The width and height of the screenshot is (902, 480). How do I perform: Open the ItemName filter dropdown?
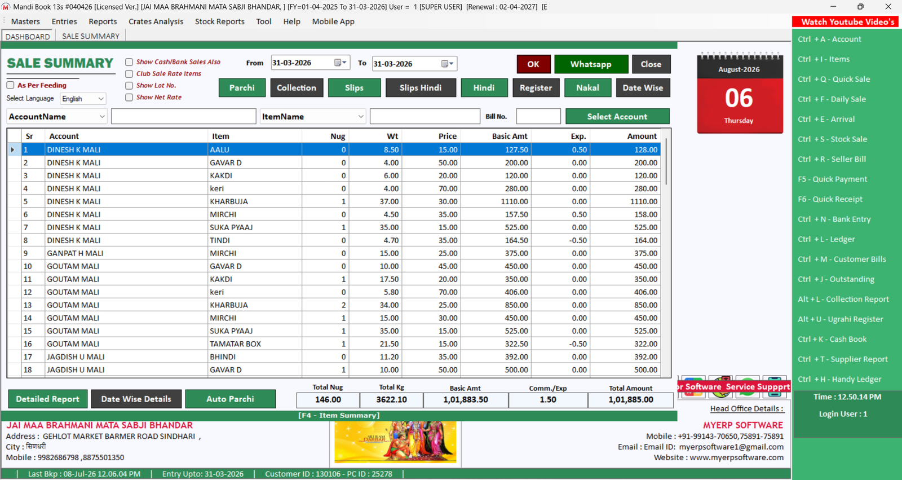[x=313, y=116]
